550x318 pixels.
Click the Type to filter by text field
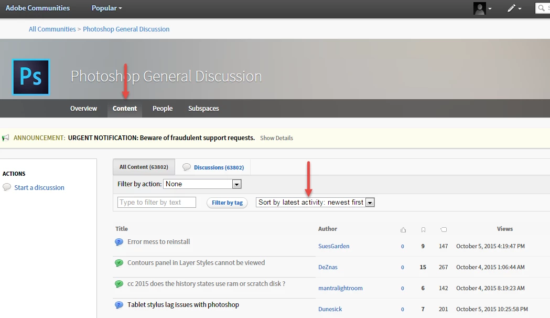click(x=156, y=202)
